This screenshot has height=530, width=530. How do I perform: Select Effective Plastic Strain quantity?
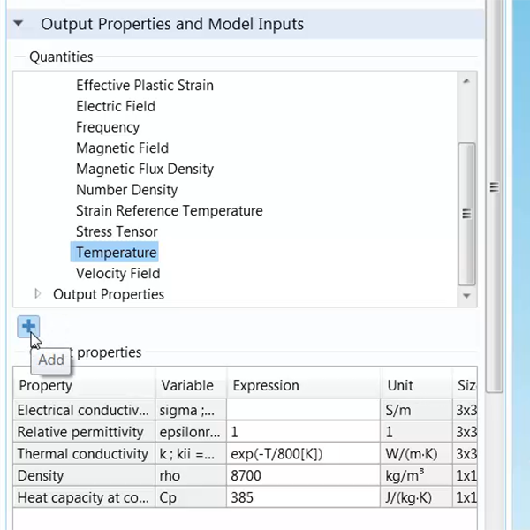[x=144, y=86]
